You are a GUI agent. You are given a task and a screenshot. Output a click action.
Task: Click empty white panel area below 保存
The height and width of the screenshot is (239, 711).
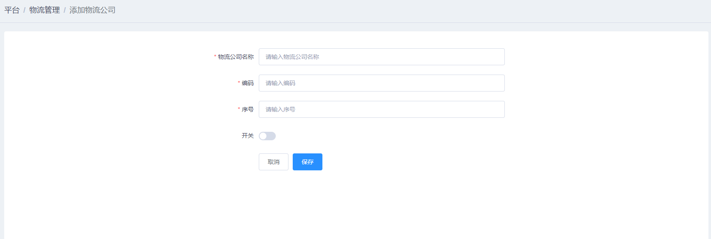(x=308, y=203)
